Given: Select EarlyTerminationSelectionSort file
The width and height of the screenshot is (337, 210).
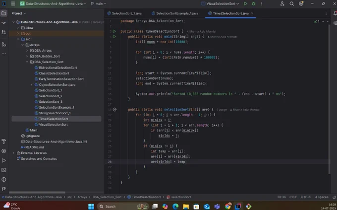Looking at the screenshot, I should (x=59, y=79).
